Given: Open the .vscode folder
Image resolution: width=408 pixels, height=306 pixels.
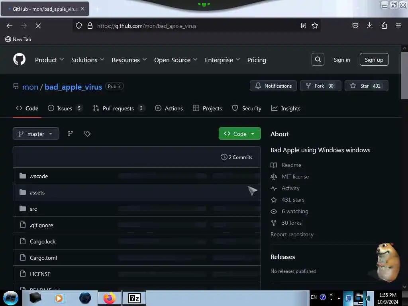Looking at the screenshot, I should click(39, 176).
